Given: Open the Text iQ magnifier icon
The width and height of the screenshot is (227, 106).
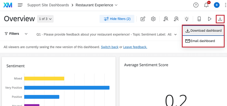Looking at the screenshot, I should click(166, 19).
